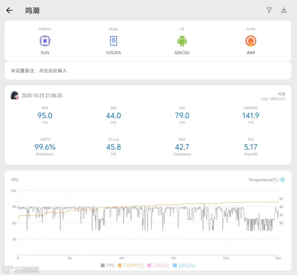Select the orange Profile icon
This screenshot has height=275, width=297.
[251, 41]
